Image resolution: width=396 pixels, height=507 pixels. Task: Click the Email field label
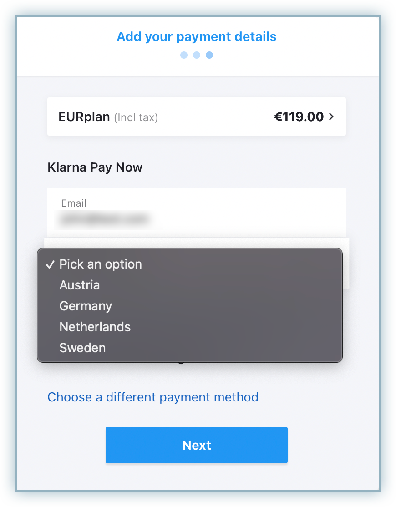point(74,203)
